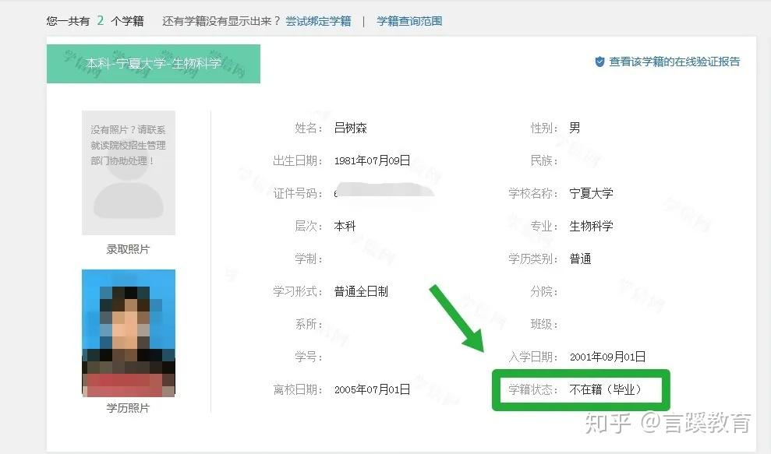Click the 学籍状态 field label
The width and height of the screenshot is (771, 454).
pyautogui.click(x=532, y=389)
